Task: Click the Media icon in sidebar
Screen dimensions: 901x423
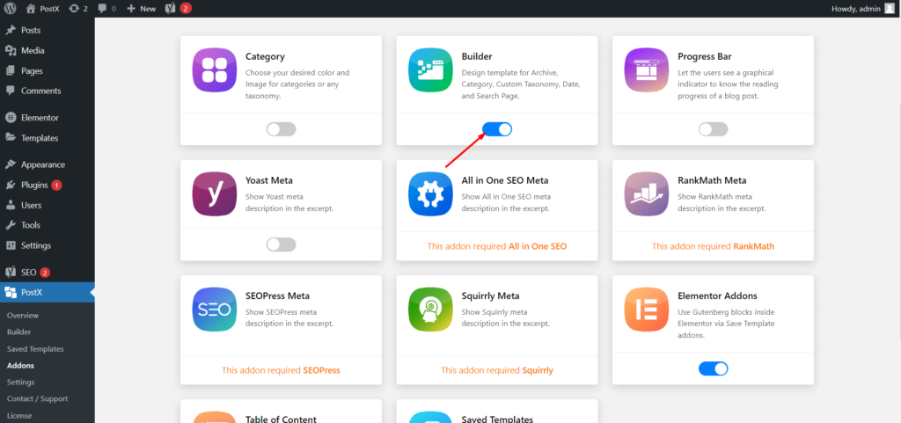Action: point(11,50)
